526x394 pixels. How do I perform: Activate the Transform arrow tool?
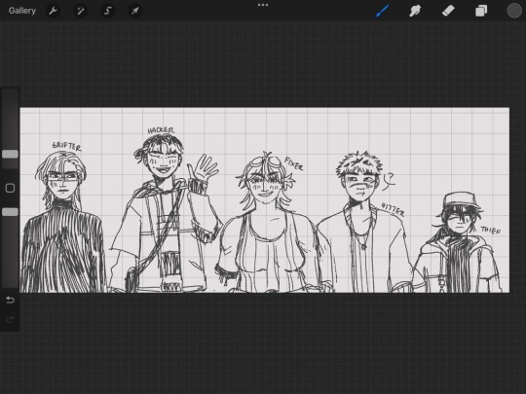click(x=134, y=11)
